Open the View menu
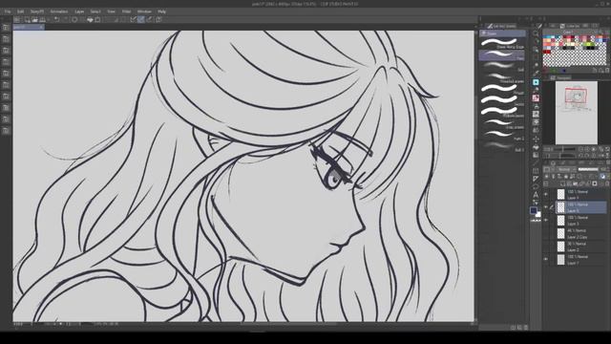Viewport: 611px width, 344px height. point(111,11)
